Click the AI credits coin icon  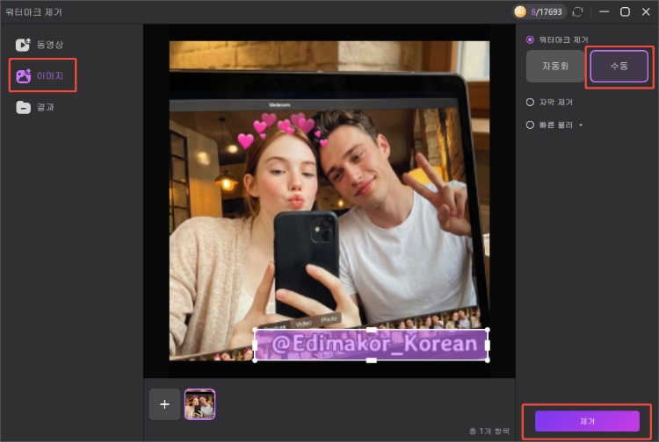pyautogui.click(x=519, y=11)
